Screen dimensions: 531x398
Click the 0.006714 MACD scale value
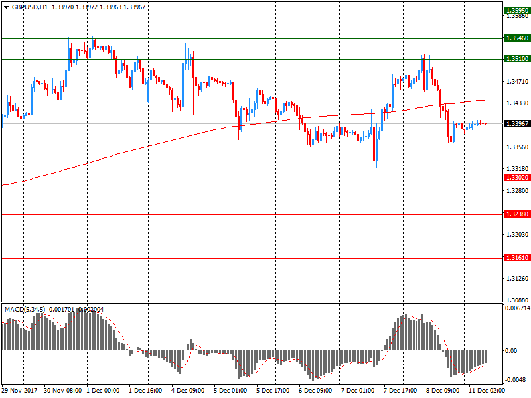518,308
